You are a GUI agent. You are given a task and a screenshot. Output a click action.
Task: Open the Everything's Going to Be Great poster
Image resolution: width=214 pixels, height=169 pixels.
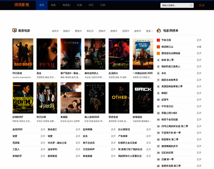[x=143, y=54]
